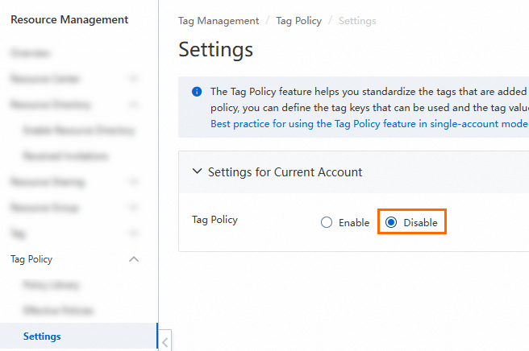Open Effective Policies in the sidebar
529x351 pixels.
[58, 311]
